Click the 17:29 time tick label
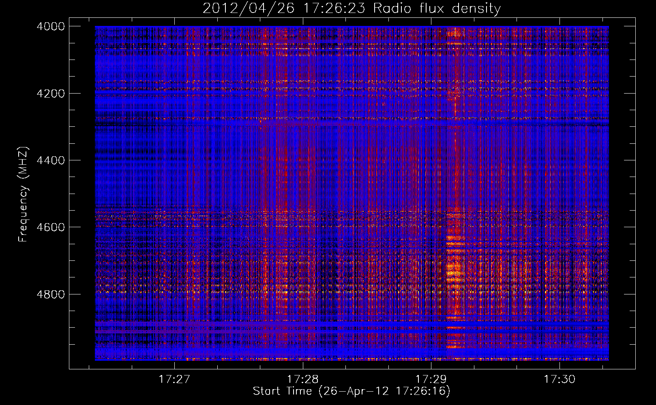656x405 pixels. (431, 379)
